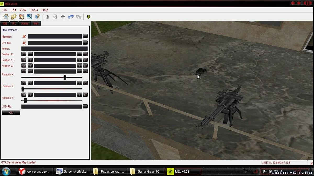Click the Rotation X slider handle
Screen dimensions: 314x176
click(65, 77)
